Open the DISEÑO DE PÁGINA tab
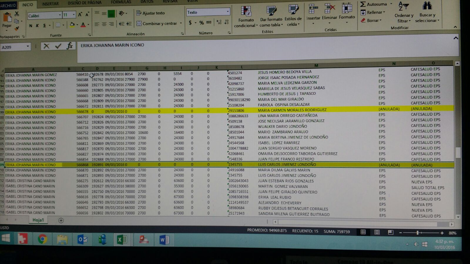This screenshot has width=470, height=264. pos(85,3)
